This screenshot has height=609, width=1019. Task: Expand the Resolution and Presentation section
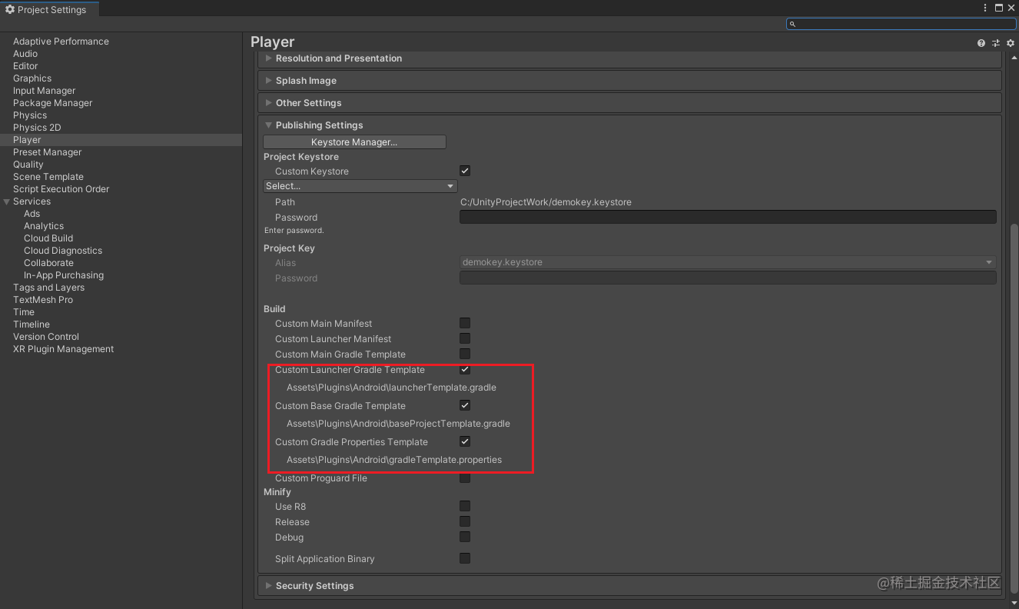point(629,58)
